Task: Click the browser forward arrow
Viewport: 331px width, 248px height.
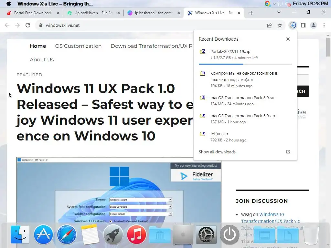Action: point(17,25)
